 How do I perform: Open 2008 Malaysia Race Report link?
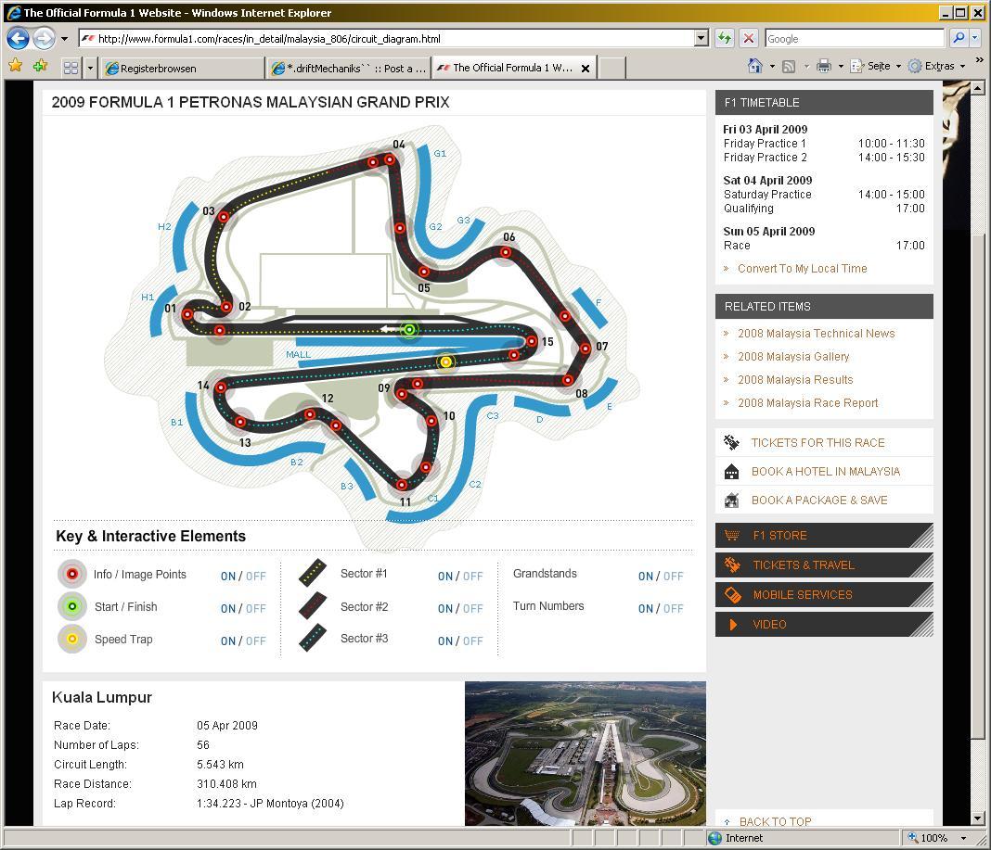807,403
